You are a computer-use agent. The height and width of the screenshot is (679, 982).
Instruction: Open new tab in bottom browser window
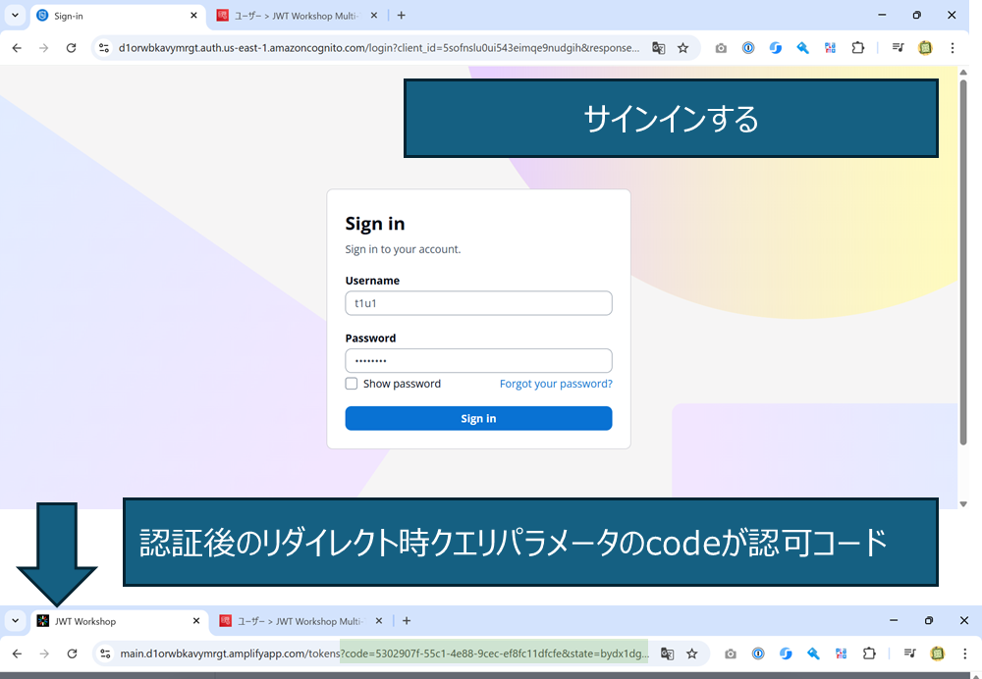pos(407,621)
